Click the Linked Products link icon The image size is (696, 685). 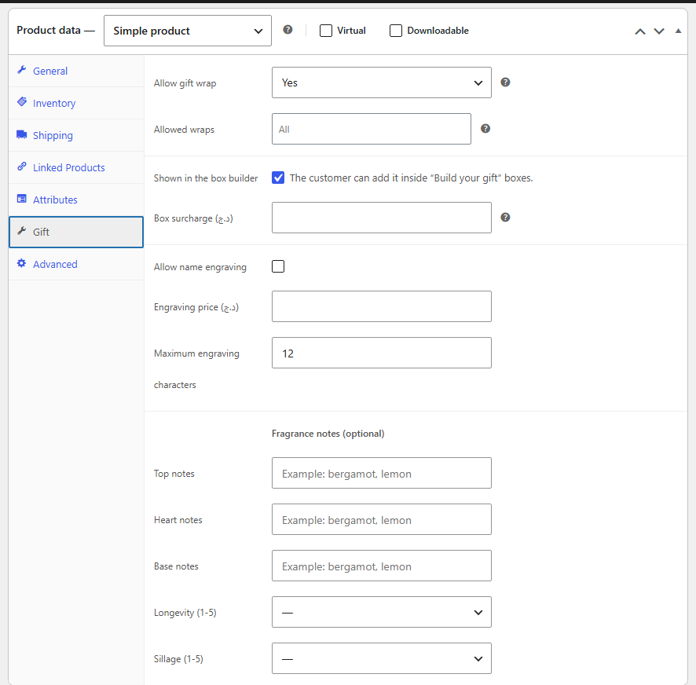pos(21,167)
